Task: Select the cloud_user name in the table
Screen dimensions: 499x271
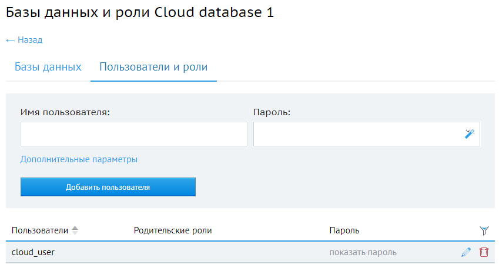Action: click(x=34, y=252)
